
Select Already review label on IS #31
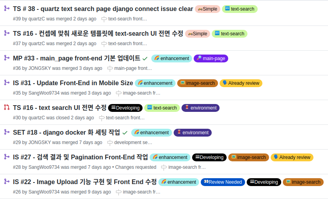pyautogui.click(x=241, y=83)
